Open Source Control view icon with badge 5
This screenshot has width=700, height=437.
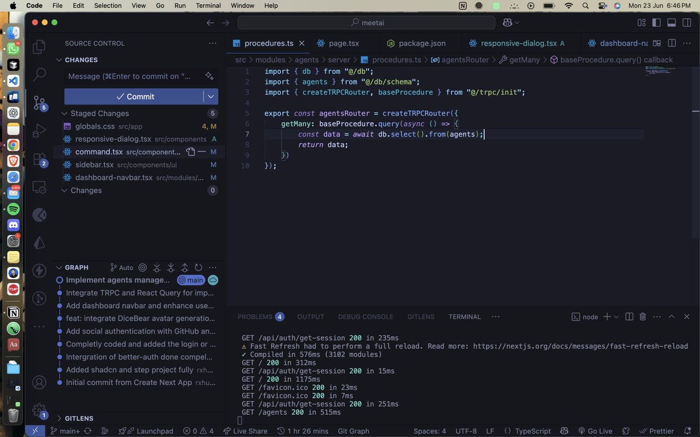39,103
